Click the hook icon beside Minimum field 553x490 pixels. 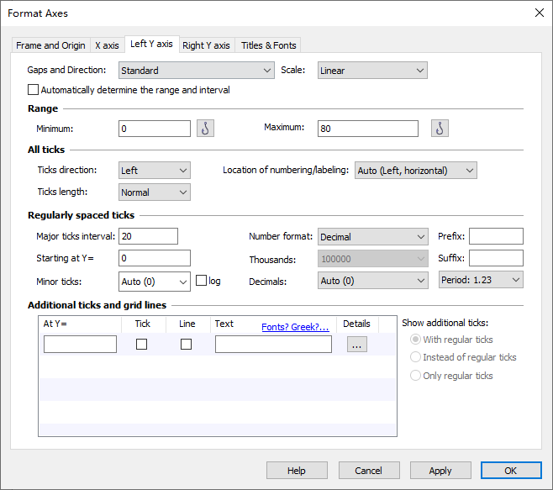point(206,128)
